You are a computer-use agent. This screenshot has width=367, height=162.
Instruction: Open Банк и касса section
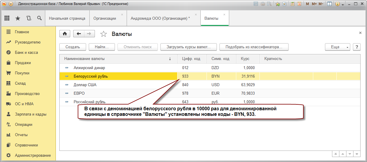(26, 52)
